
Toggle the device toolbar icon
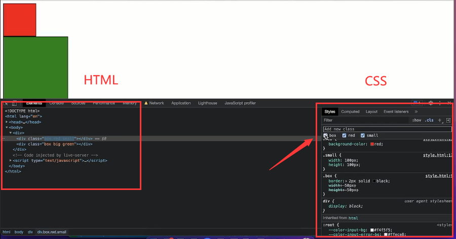[14, 103]
